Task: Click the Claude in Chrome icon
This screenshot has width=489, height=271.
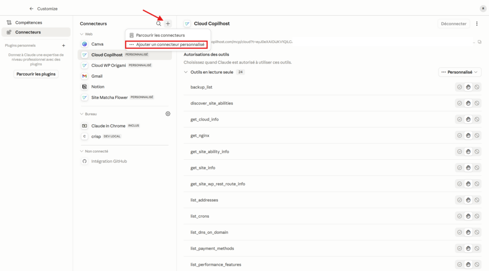Action: click(x=85, y=126)
